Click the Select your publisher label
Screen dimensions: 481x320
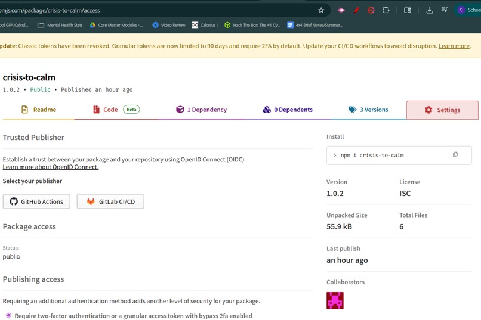click(x=32, y=181)
